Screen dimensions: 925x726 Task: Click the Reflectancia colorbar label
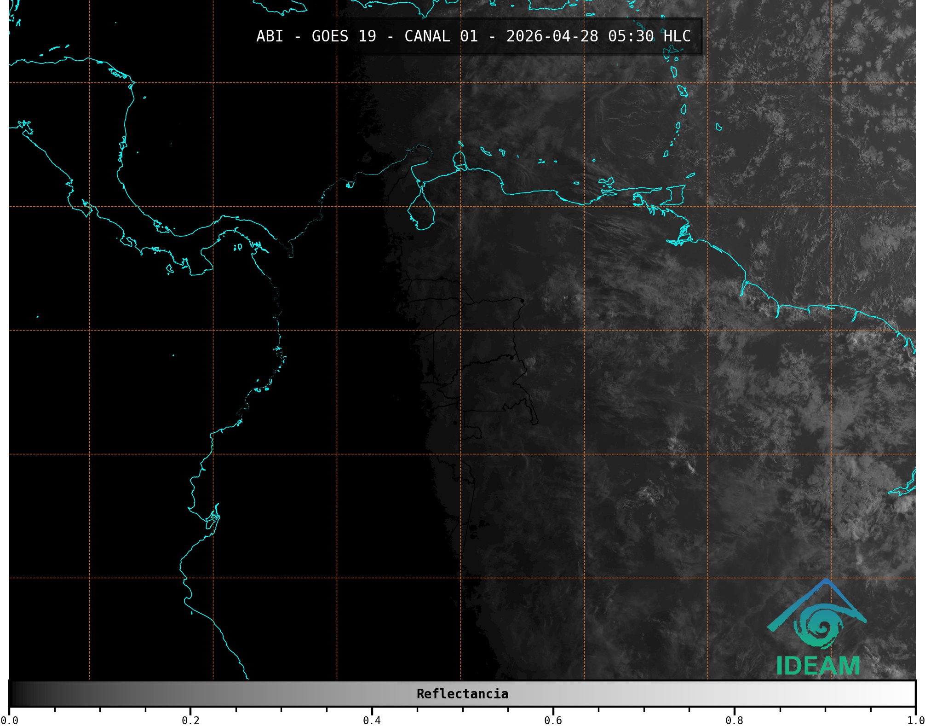point(462,694)
